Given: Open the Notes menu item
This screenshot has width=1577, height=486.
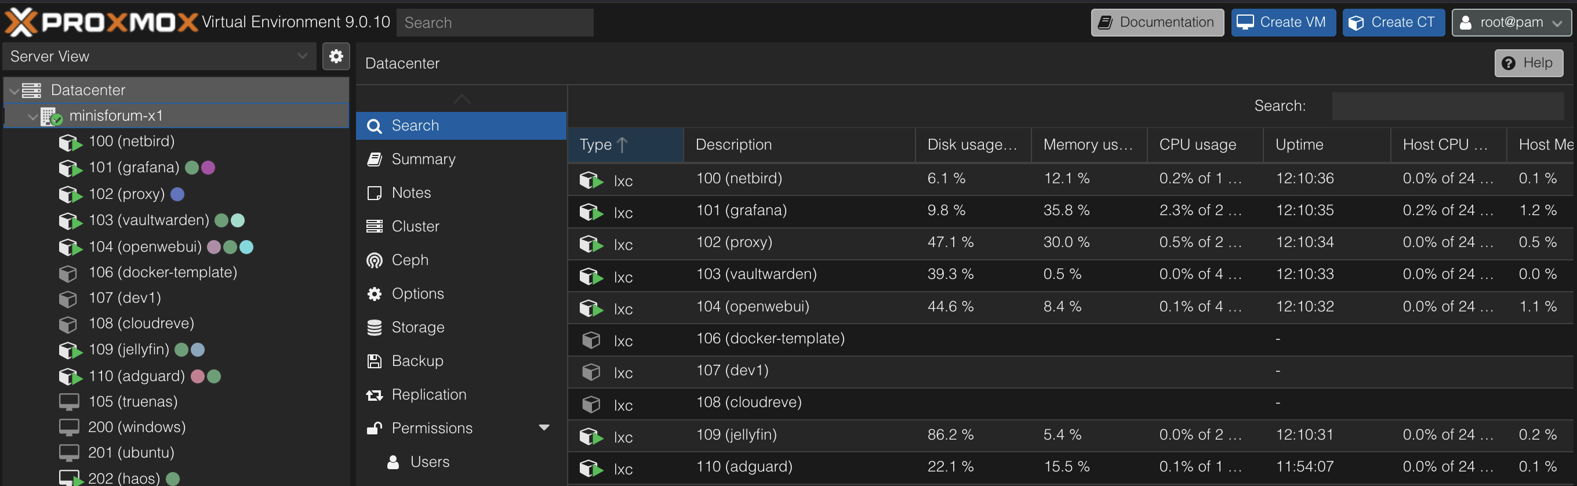Looking at the screenshot, I should pos(461,193).
